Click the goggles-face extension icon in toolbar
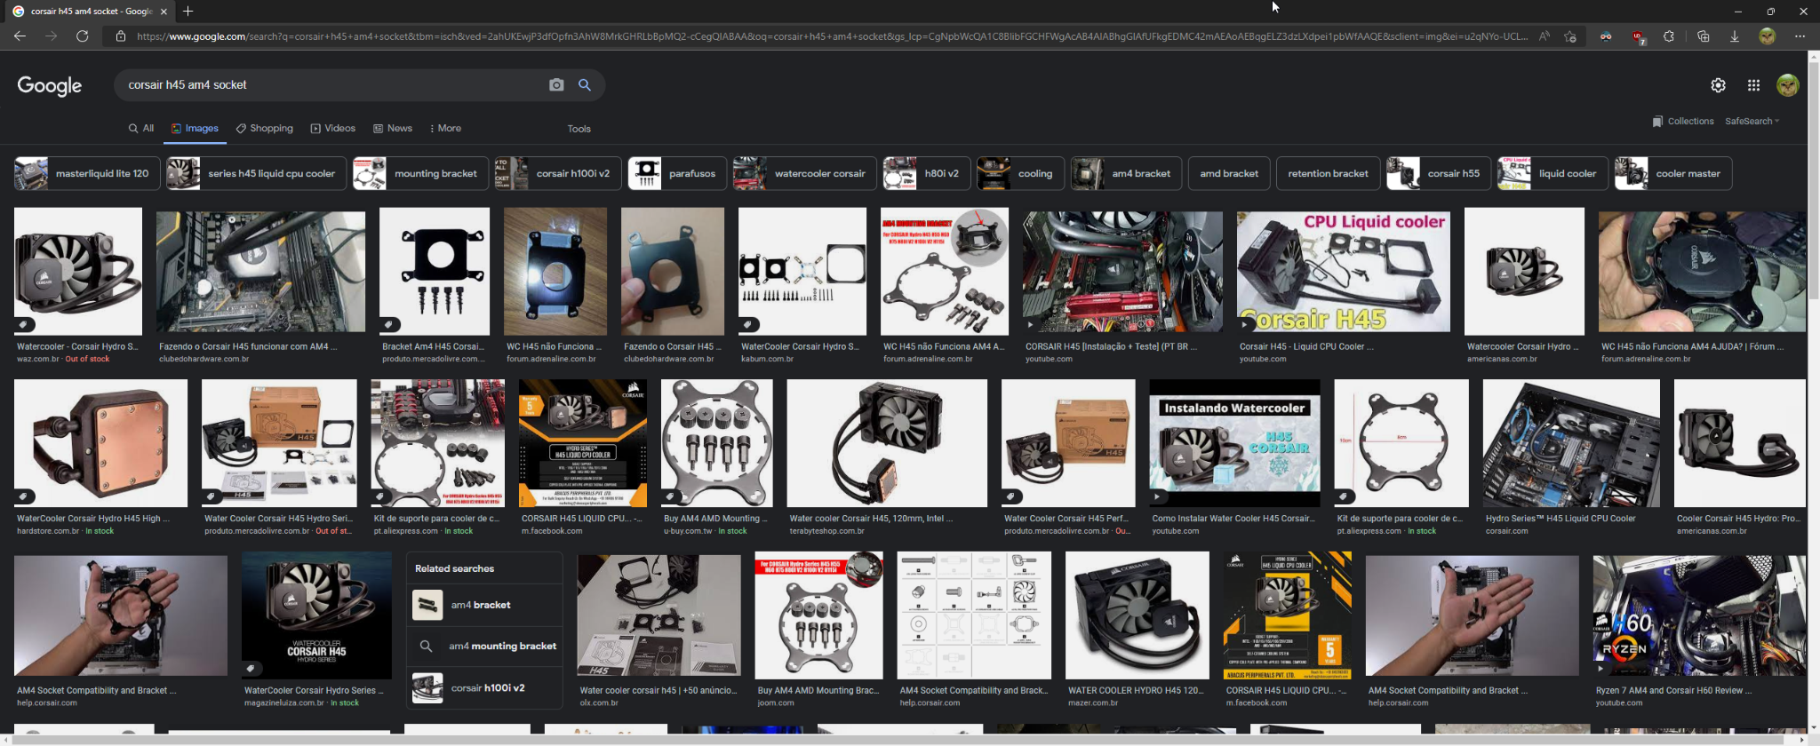This screenshot has width=1820, height=746. click(x=1606, y=36)
